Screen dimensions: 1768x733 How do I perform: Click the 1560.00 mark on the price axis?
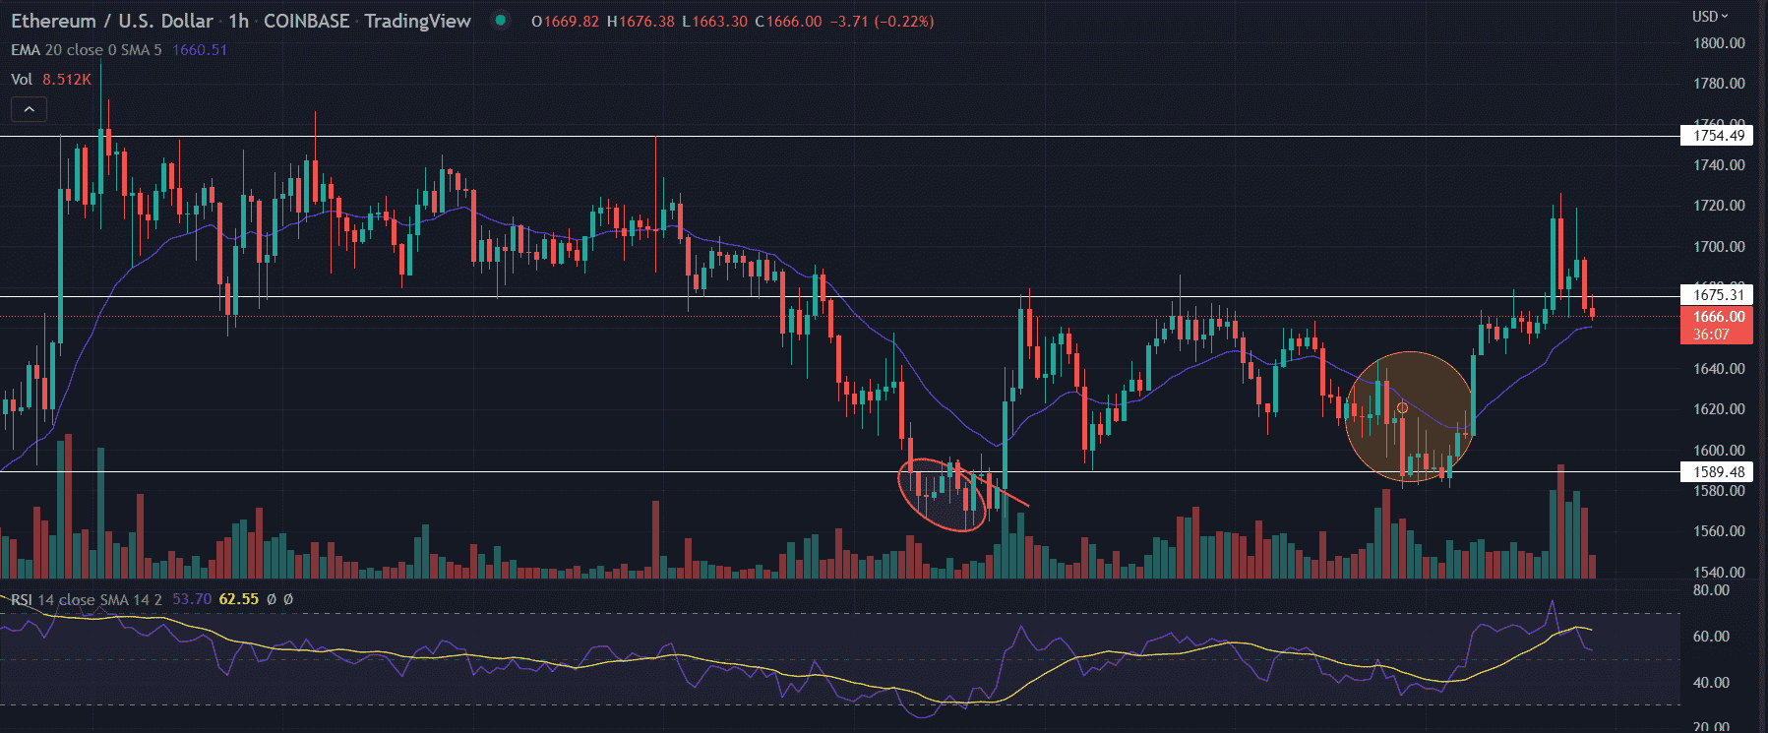point(1719,531)
